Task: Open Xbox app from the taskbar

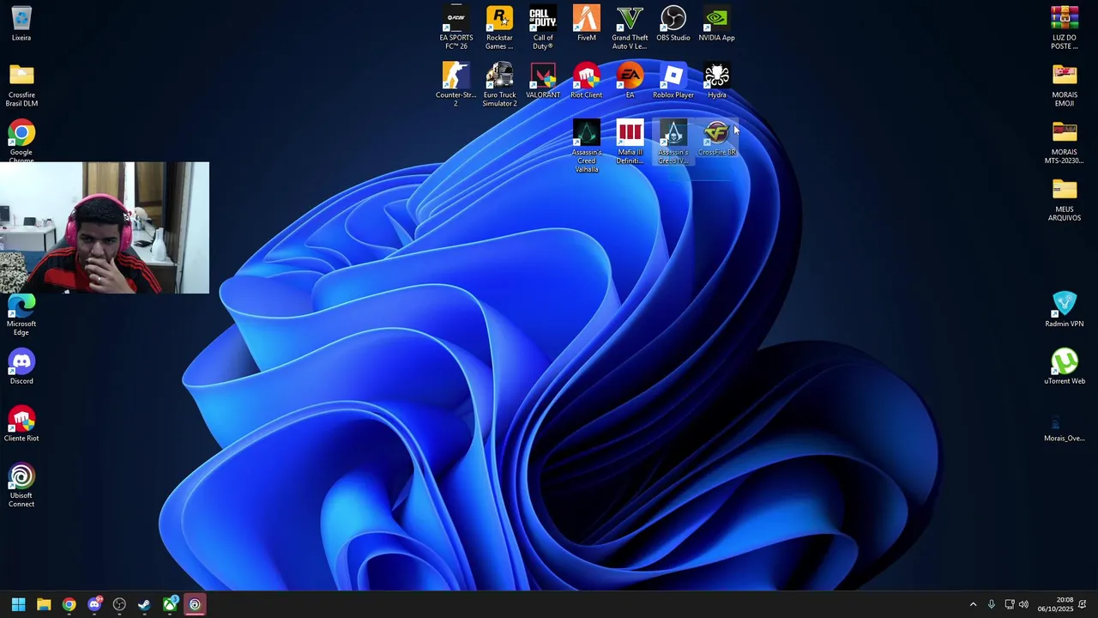Action: (x=170, y=604)
